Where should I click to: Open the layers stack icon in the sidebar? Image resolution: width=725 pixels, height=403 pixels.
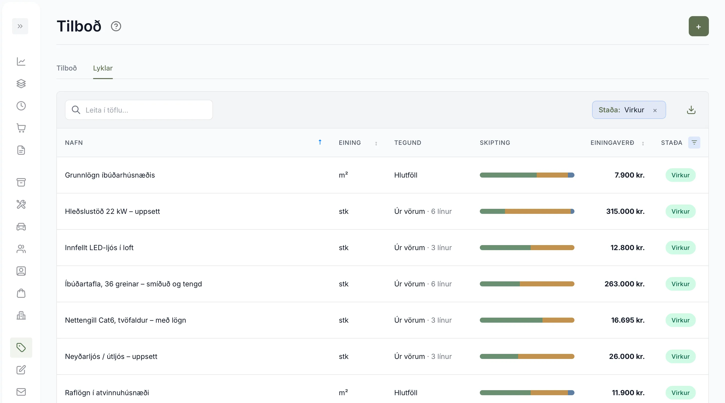point(21,84)
